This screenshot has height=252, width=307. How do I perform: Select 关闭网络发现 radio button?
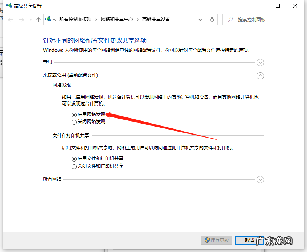pyautogui.click(x=74, y=123)
